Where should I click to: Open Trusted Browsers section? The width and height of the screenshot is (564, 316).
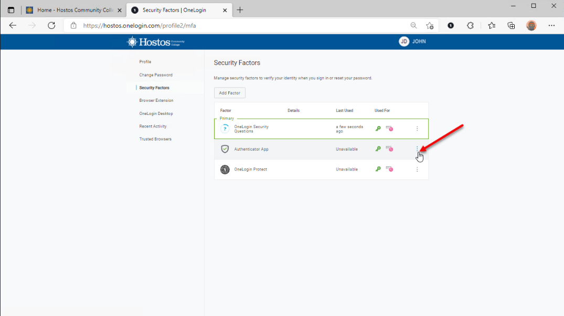click(x=155, y=139)
